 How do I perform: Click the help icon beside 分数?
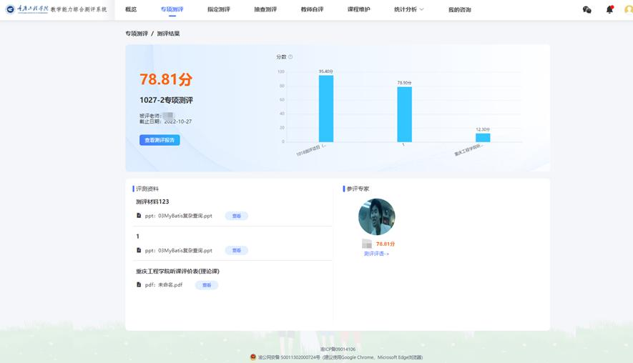tap(290, 57)
